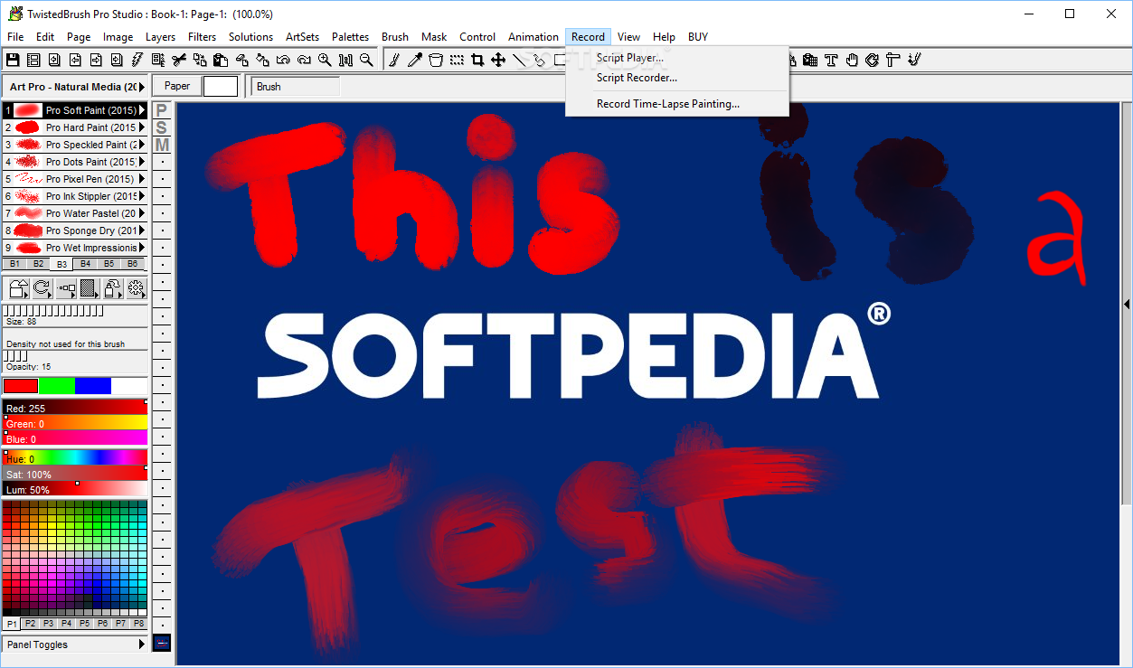Select the Paint Bucket fill tool
This screenshot has width=1133, height=668.
436,60
